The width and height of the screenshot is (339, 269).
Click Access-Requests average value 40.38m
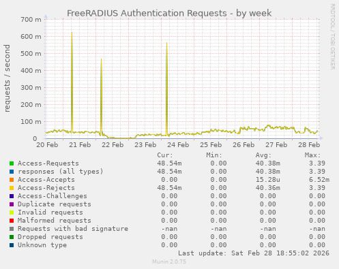pyautogui.click(x=267, y=163)
